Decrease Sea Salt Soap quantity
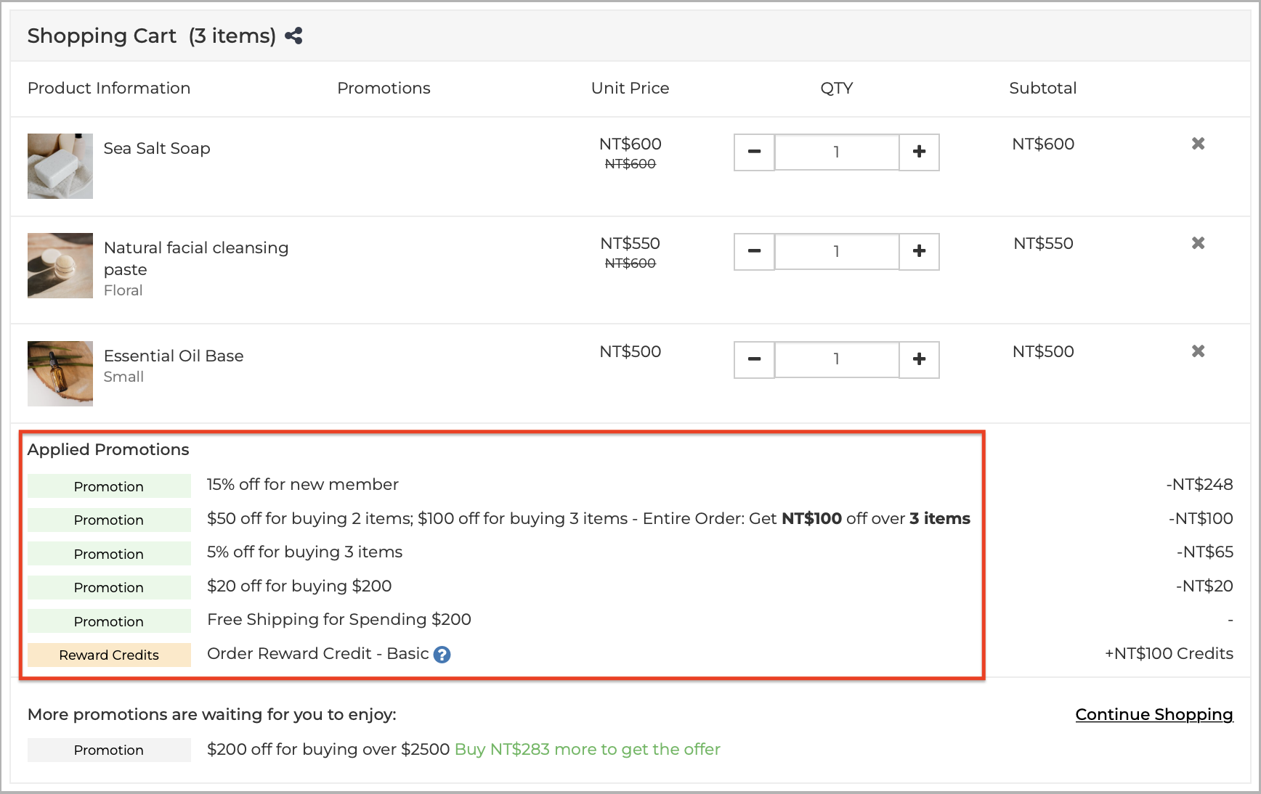Image resolution: width=1261 pixels, height=794 pixels. click(x=754, y=152)
